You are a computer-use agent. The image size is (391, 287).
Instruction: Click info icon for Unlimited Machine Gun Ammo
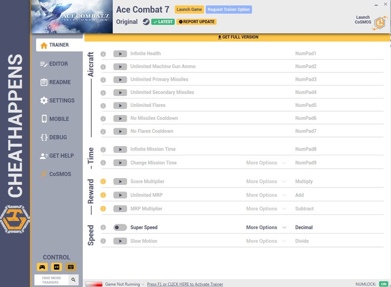(x=103, y=67)
